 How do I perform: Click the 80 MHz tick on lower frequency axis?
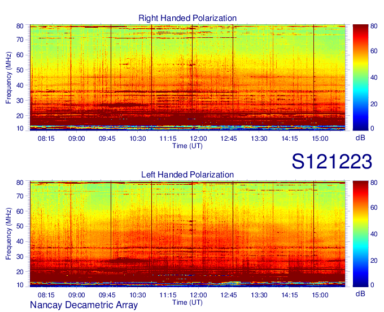20,183
